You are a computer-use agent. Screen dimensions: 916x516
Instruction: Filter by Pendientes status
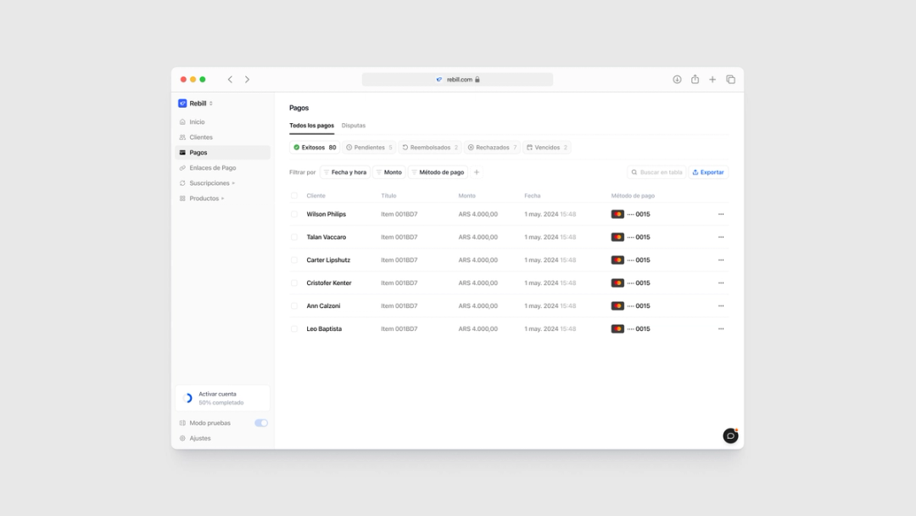point(369,148)
